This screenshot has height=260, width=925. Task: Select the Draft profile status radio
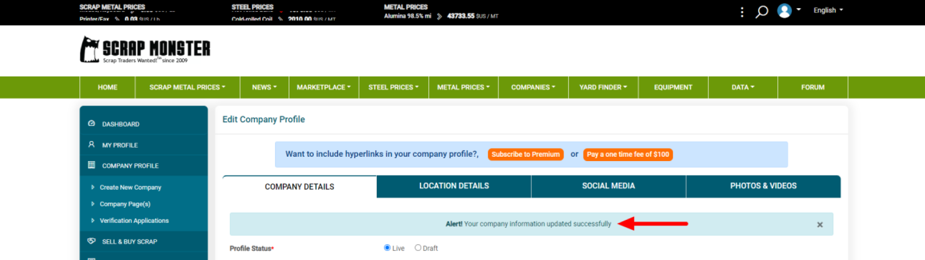point(418,248)
